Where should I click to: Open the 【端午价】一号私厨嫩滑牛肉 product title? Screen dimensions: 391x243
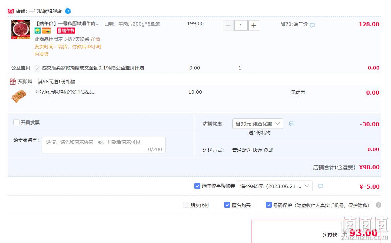pyautogui.click(x=67, y=24)
